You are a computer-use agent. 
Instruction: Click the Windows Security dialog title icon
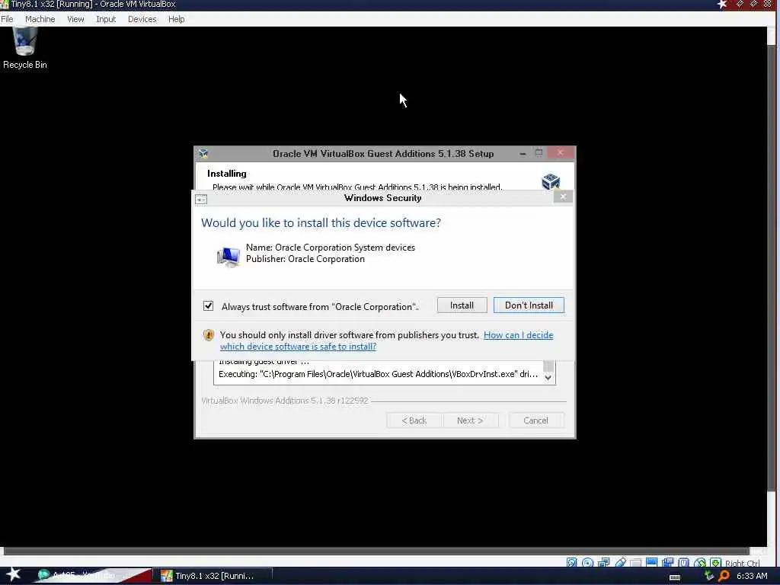tap(201, 200)
